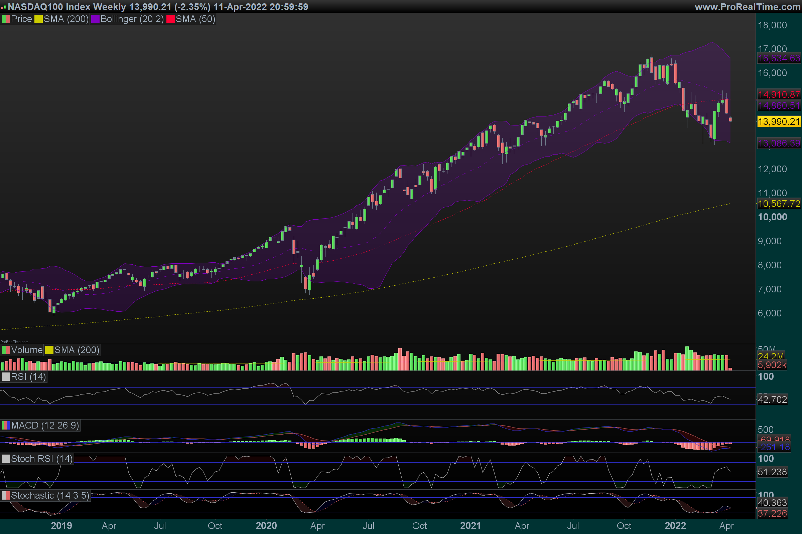Select the MACD (12 26 9) panel label
The image size is (802, 534).
pos(45,425)
